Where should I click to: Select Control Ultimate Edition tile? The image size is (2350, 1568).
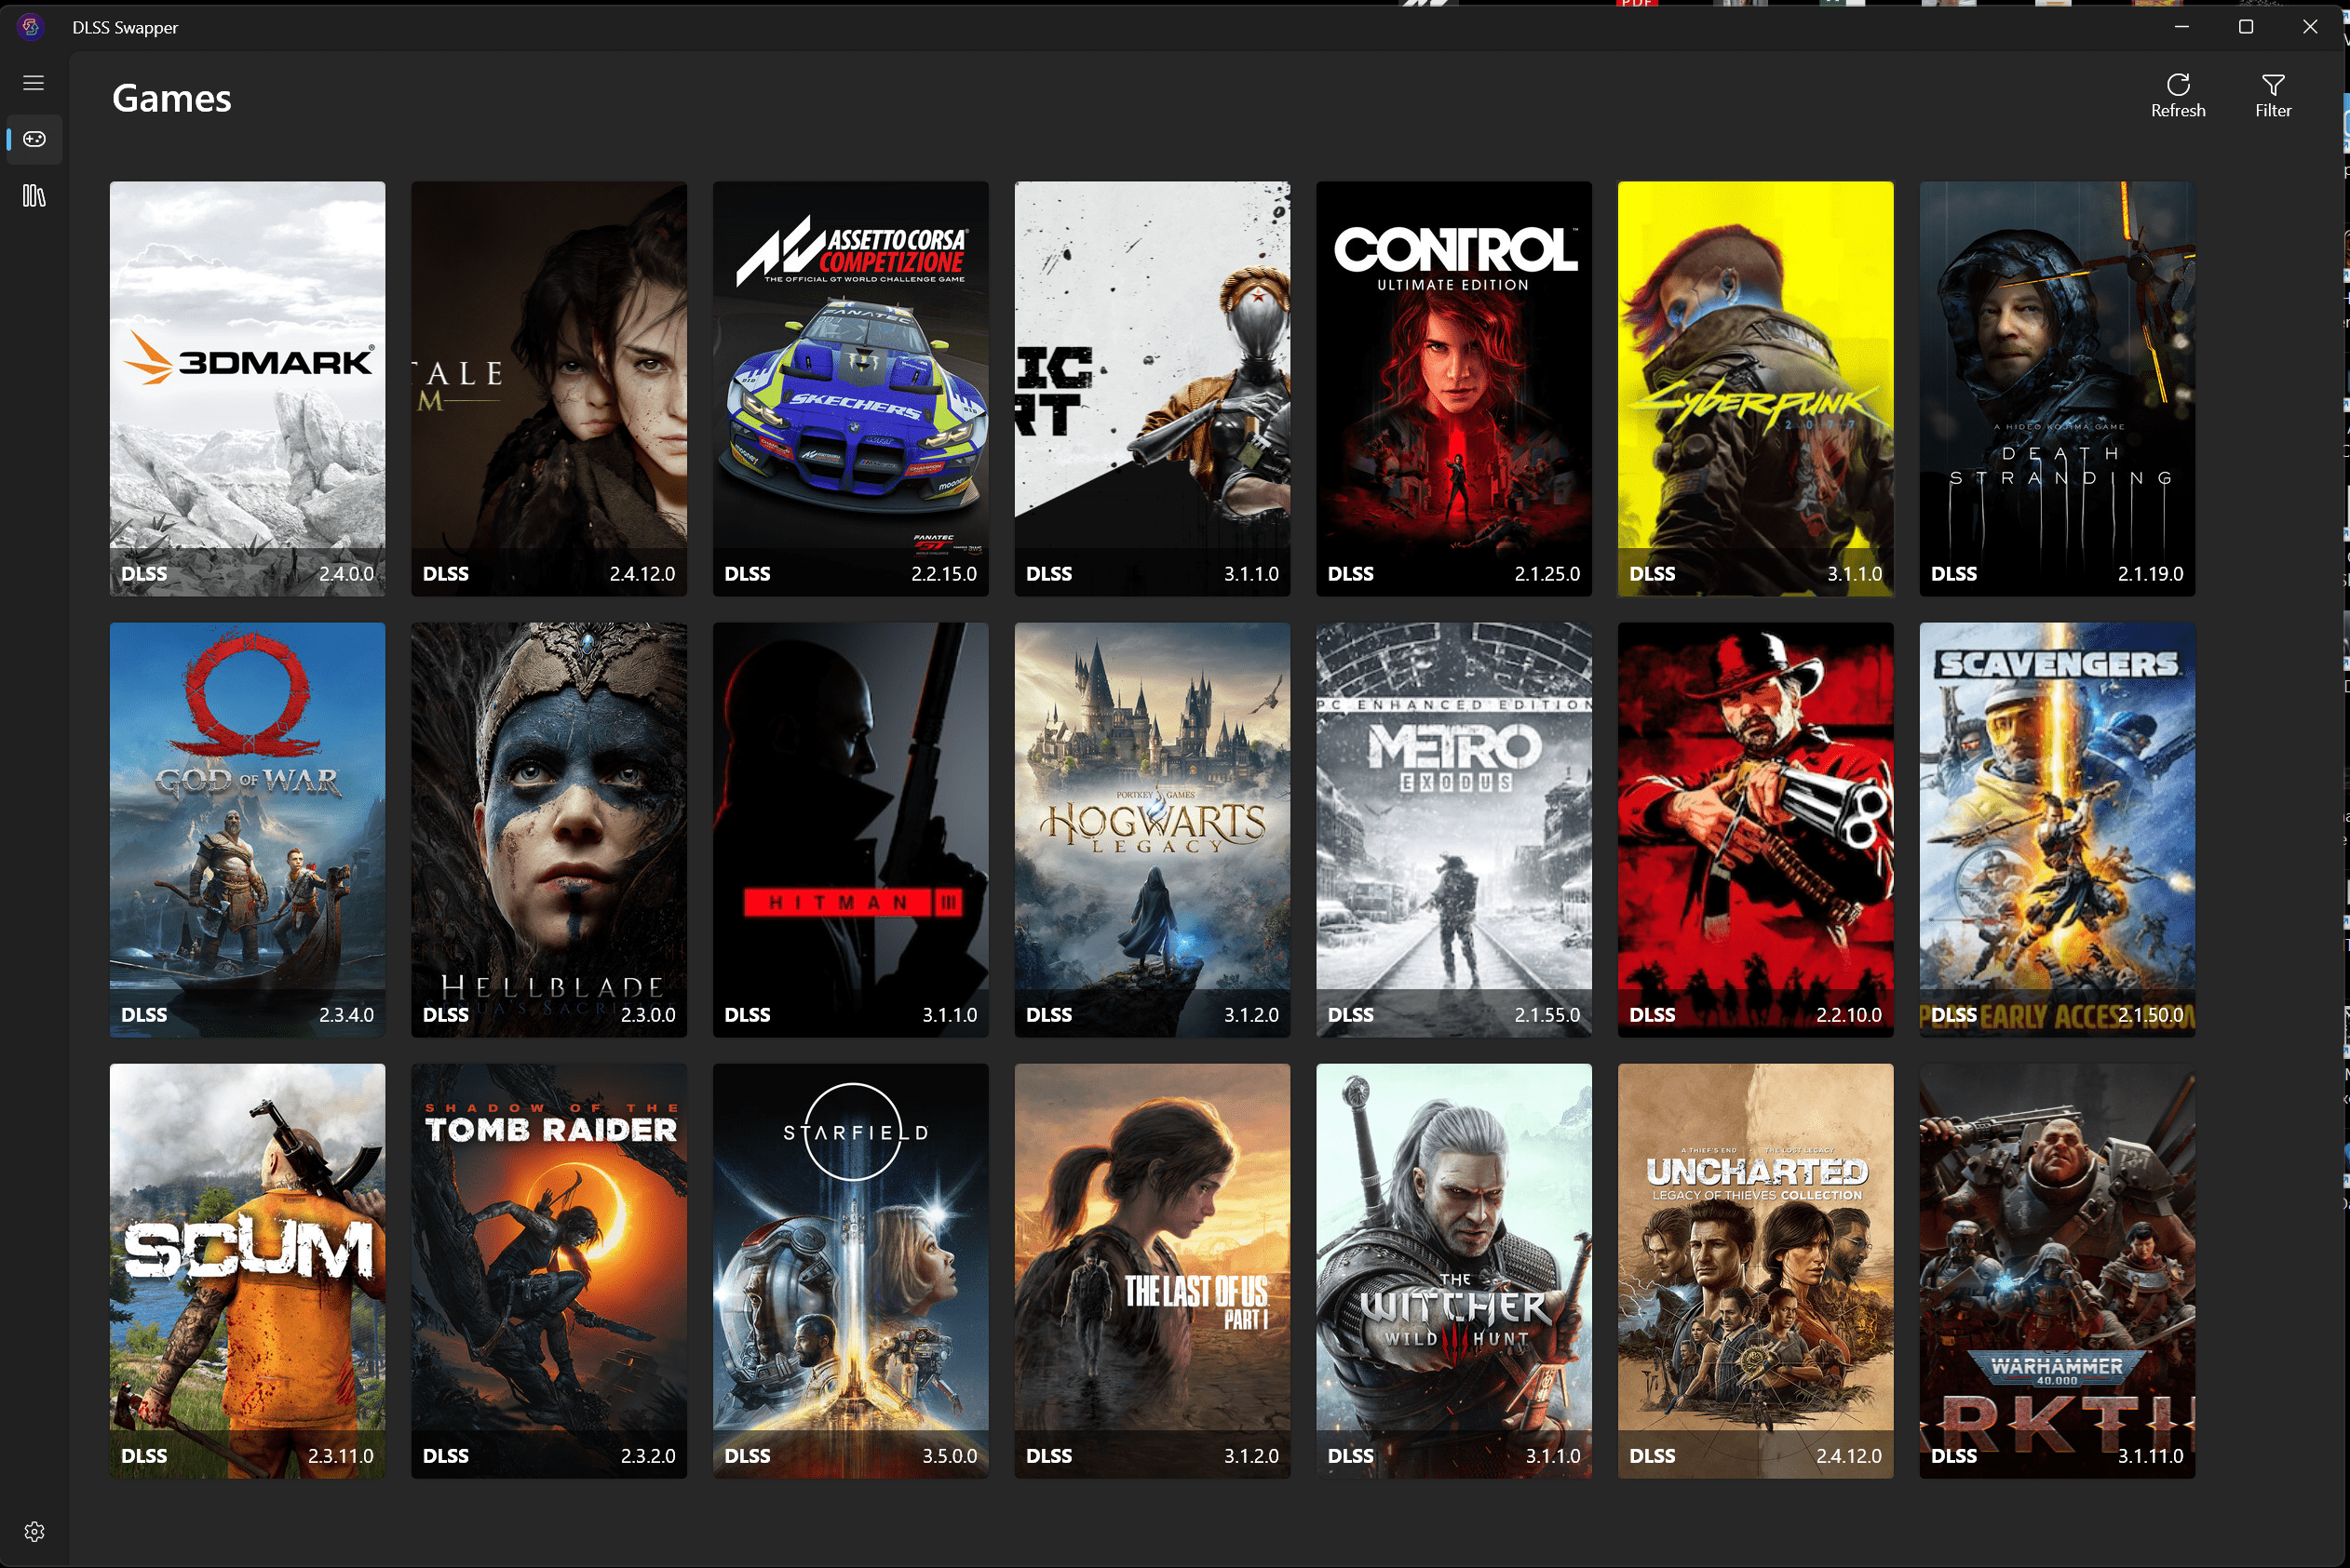click(x=1452, y=388)
